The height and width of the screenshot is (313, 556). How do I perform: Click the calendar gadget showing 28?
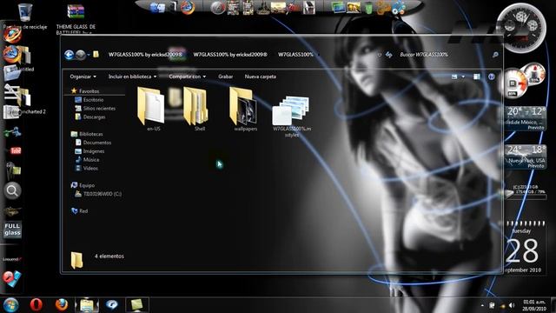tap(524, 247)
